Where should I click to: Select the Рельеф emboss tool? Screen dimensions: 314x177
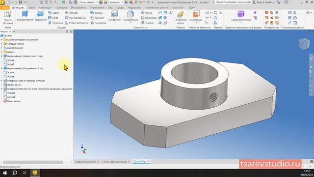(x=71, y=13)
